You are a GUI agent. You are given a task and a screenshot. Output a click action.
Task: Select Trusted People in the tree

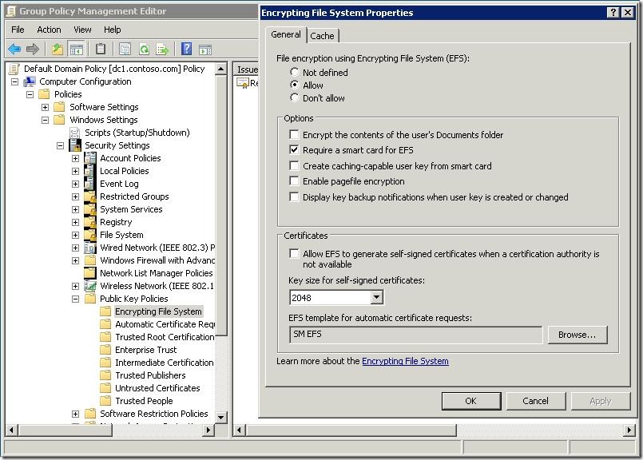(x=144, y=401)
